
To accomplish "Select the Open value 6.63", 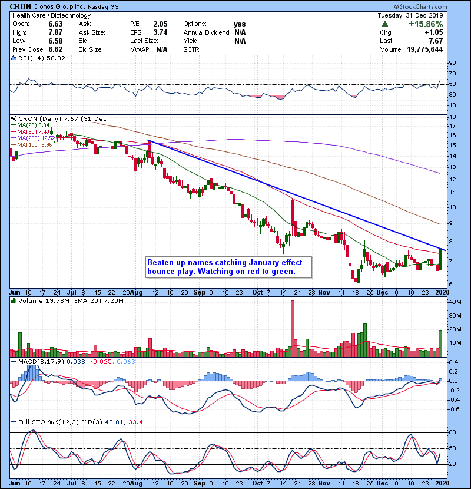I will tap(55, 24).
